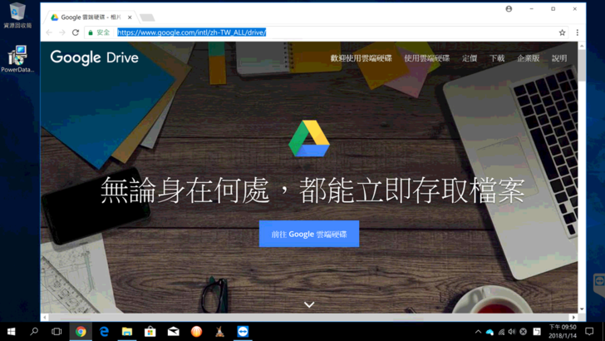This screenshot has width=605, height=341.
Task: Open a new tab button
Action: coord(147,17)
